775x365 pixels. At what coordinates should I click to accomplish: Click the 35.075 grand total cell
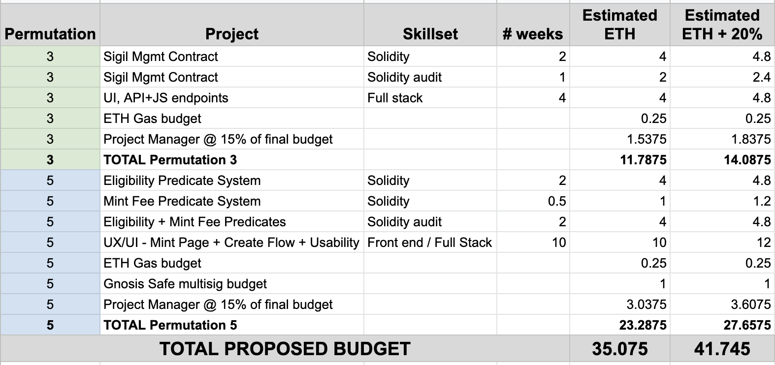[620, 349]
